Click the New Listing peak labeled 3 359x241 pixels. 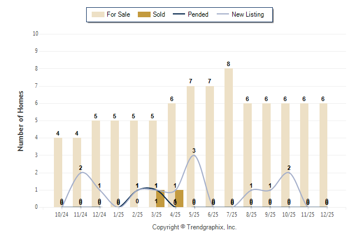tap(193, 155)
